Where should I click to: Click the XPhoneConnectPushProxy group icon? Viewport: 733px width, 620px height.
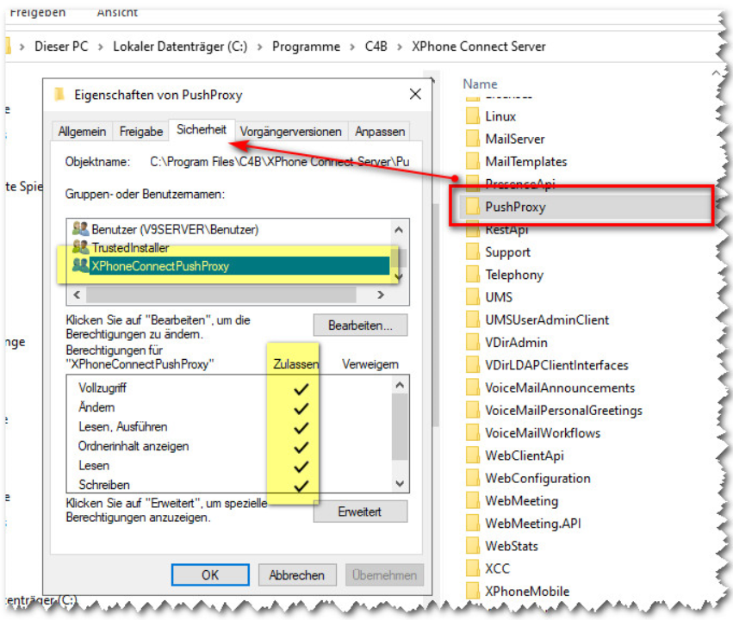[x=80, y=265]
